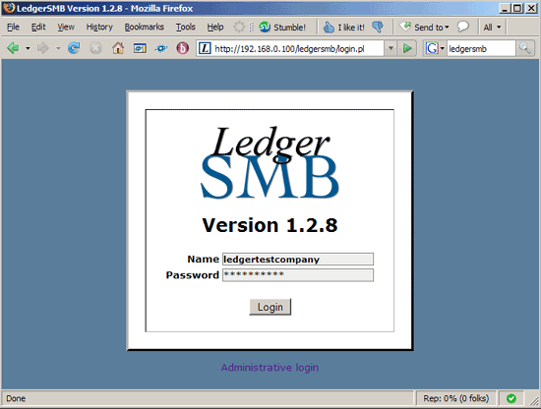Open the Bookmarks menu
Viewport: 541px width, 409px height.
point(144,27)
